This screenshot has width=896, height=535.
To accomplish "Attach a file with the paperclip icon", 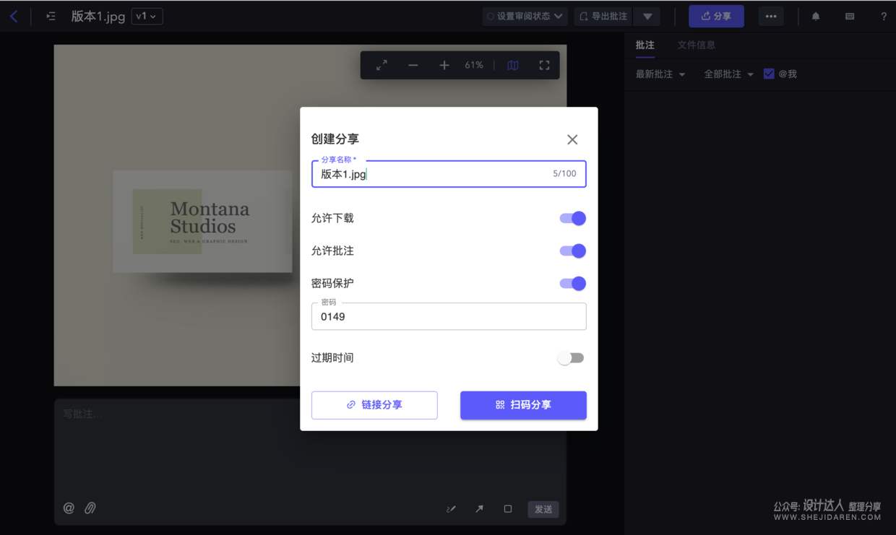I will [x=90, y=508].
